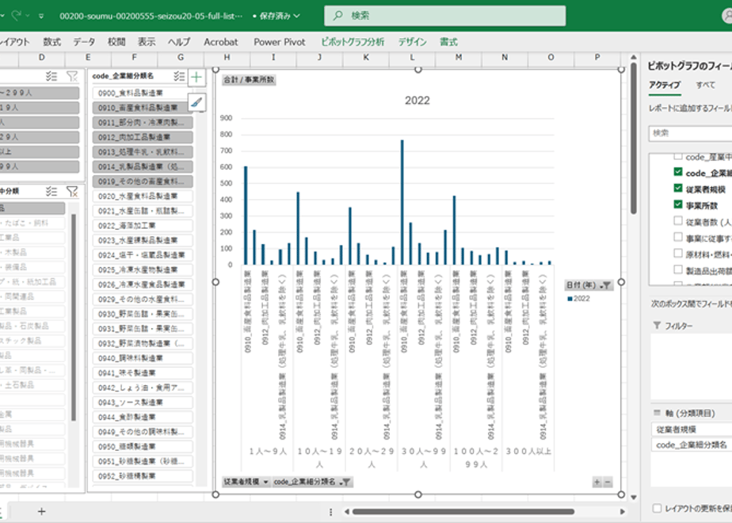Switch to the すべて tab in field pane

705,85
